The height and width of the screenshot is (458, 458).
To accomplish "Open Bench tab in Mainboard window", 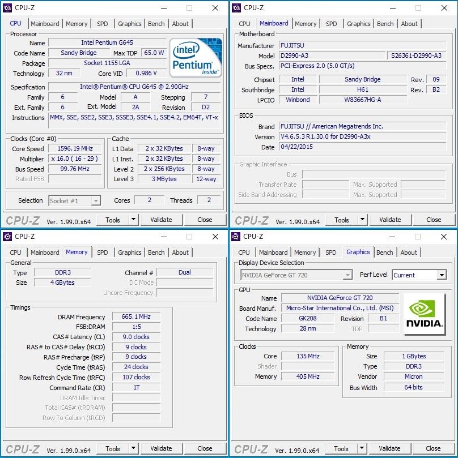I will (385, 24).
